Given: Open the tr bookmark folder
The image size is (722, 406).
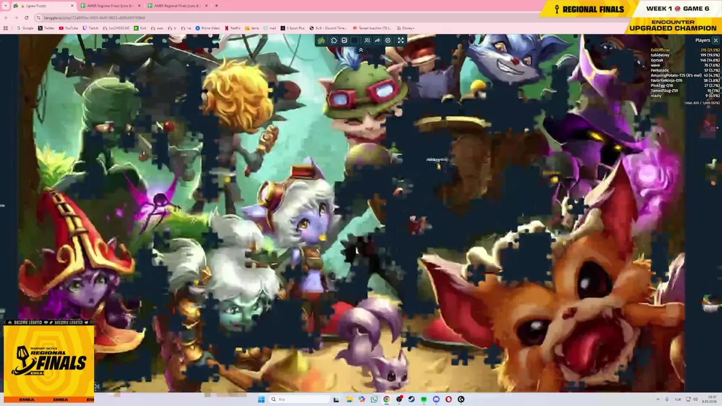Looking at the screenshot, I should [x=172, y=28].
